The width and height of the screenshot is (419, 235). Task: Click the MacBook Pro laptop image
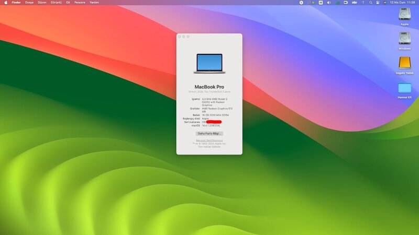[209, 63]
